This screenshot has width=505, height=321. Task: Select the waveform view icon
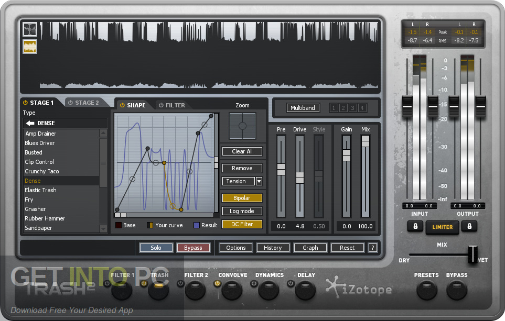tap(30, 47)
